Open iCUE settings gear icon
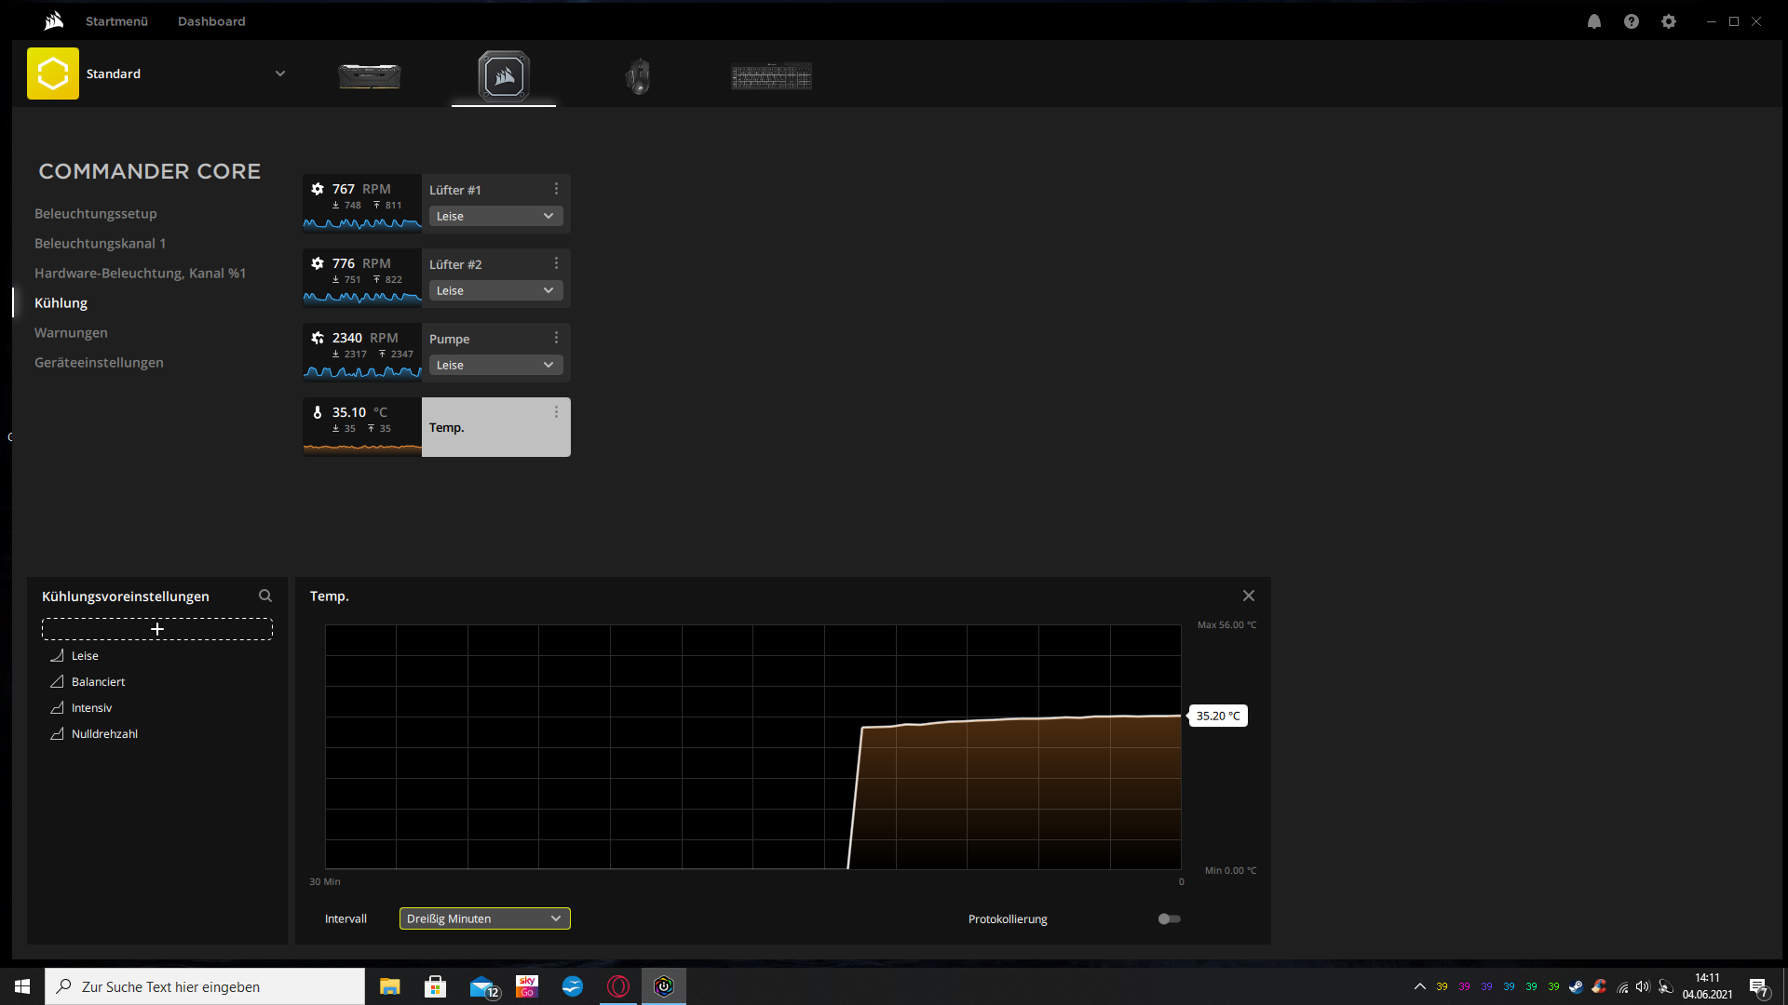Image resolution: width=1788 pixels, height=1005 pixels. tap(1669, 21)
